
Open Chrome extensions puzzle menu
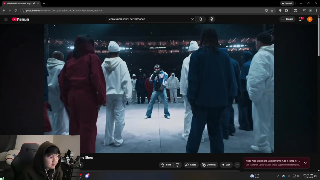coord(286,10)
